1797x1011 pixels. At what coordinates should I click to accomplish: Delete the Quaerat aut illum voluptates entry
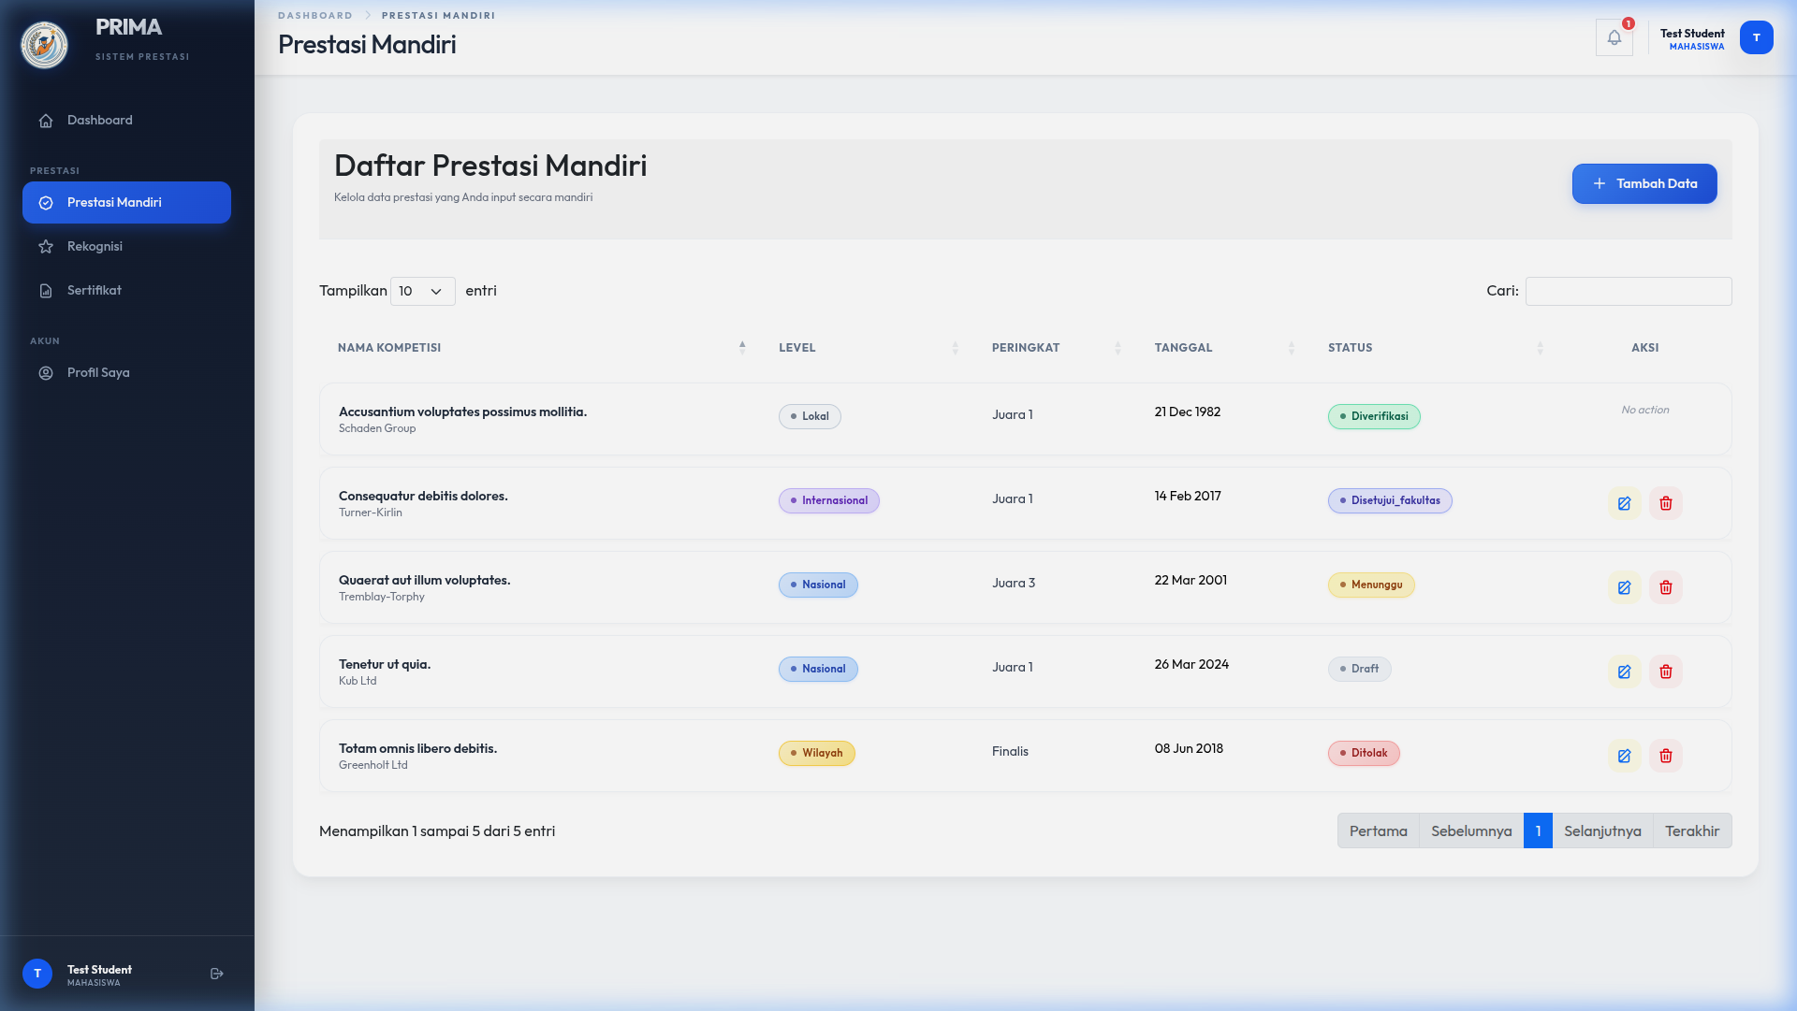click(1665, 587)
